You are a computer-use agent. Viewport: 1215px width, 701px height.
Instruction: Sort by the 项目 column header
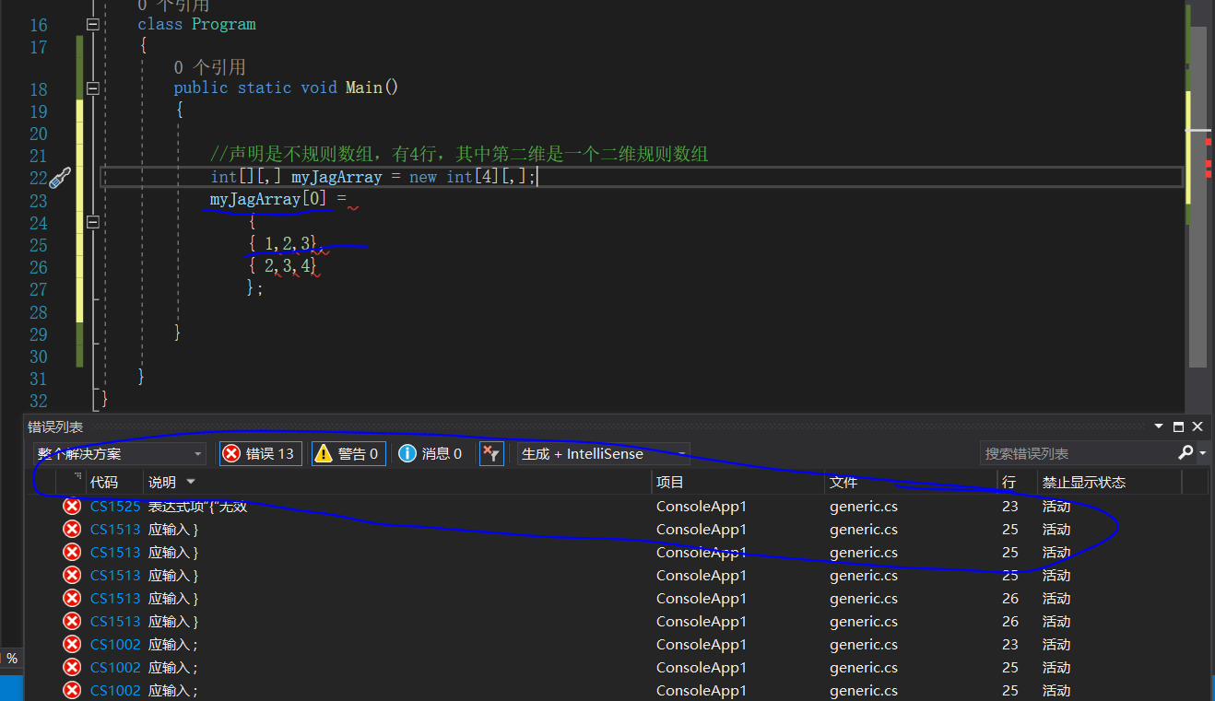pos(737,482)
